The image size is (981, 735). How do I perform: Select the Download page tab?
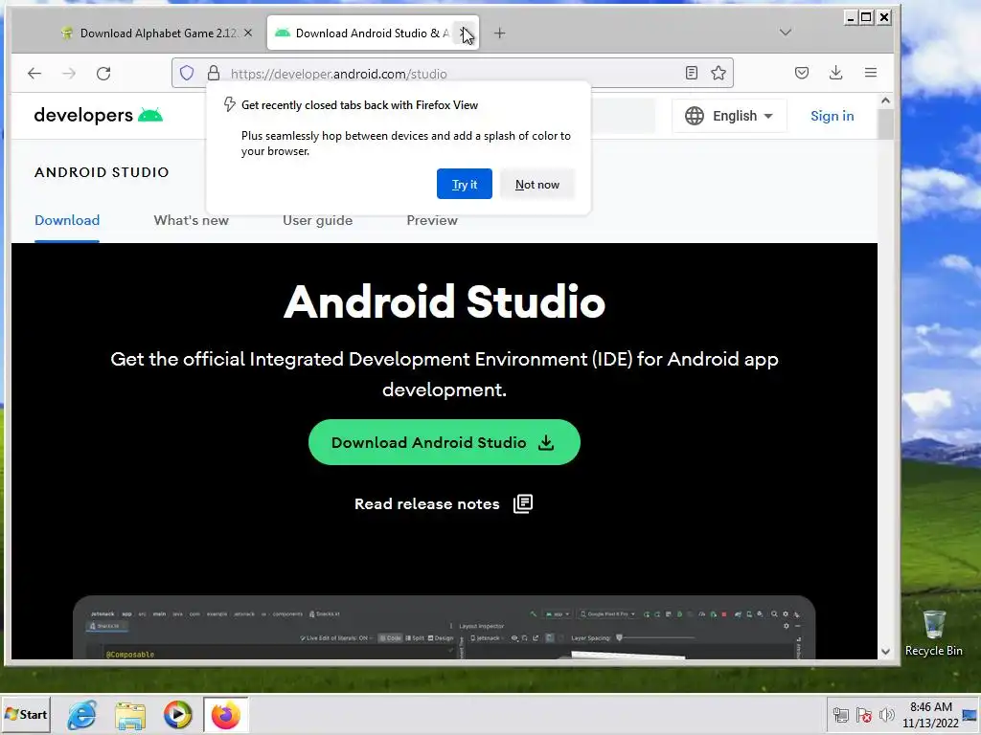[67, 221]
